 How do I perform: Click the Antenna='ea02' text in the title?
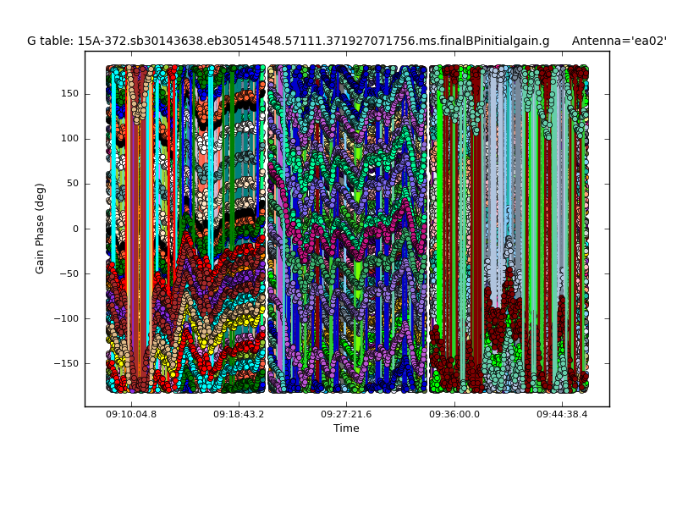(619, 41)
